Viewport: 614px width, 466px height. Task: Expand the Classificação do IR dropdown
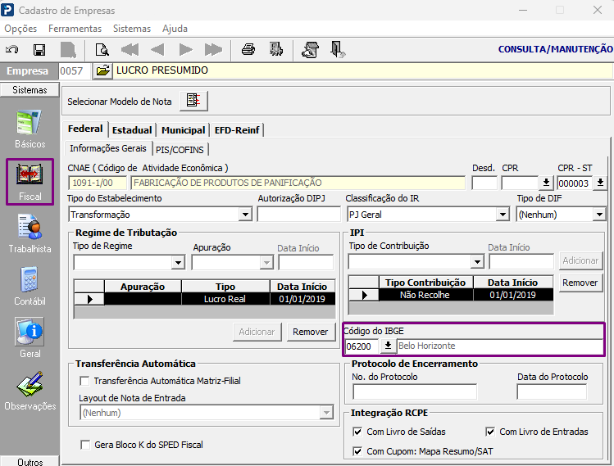(x=503, y=215)
